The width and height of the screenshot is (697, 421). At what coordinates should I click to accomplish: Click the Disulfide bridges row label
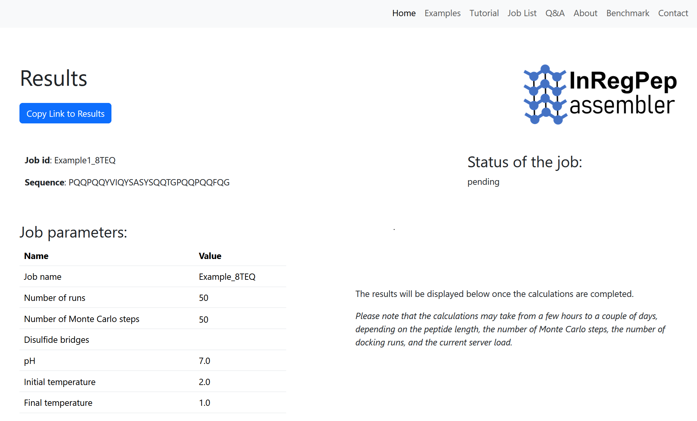56,340
